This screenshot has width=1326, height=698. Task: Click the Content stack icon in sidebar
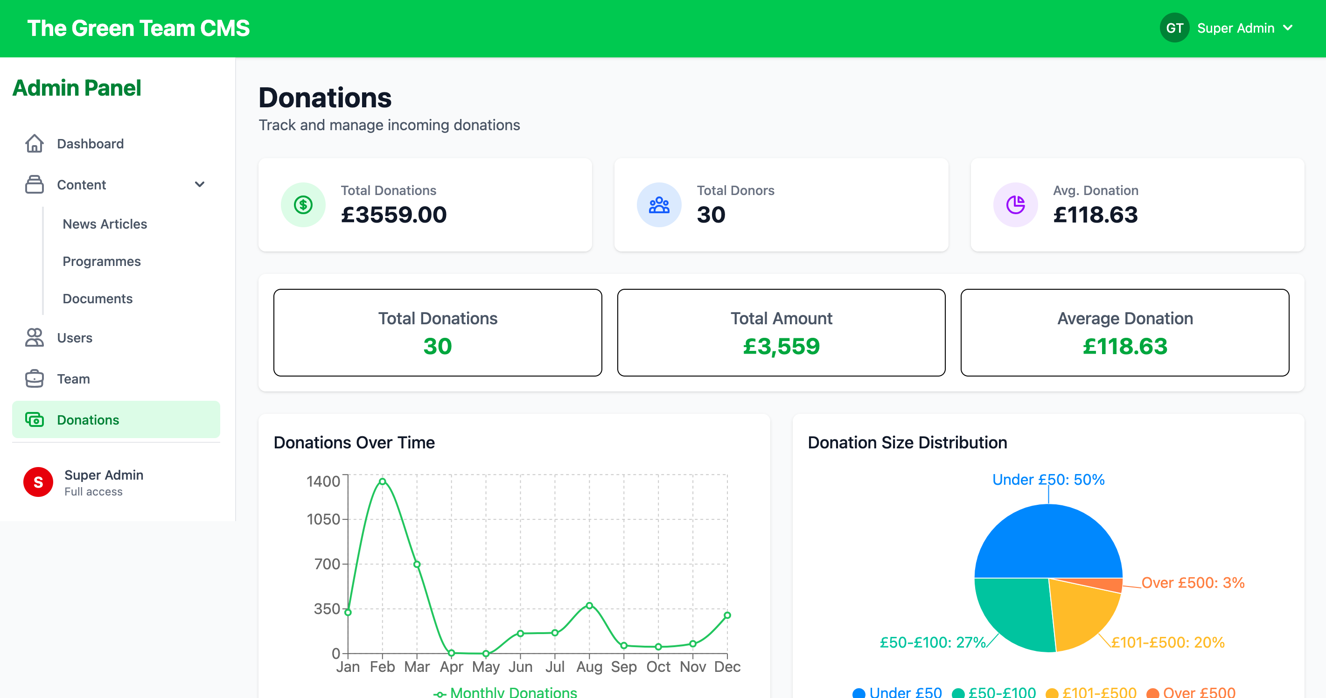point(34,184)
